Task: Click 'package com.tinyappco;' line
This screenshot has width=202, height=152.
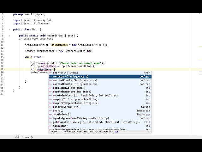Action: (x=29, y=14)
